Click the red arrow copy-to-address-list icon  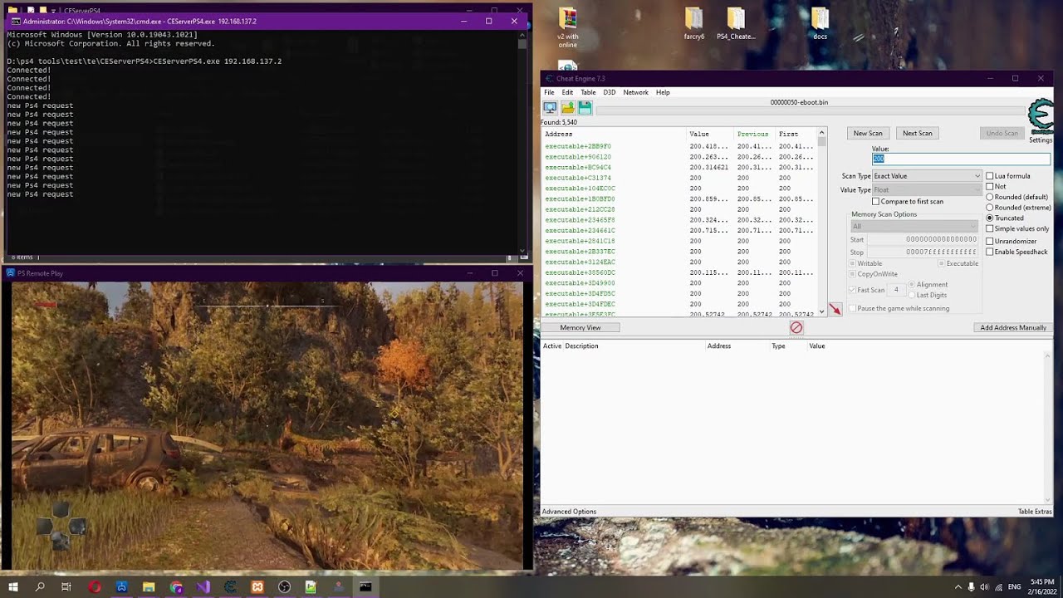tap(835, 309)
